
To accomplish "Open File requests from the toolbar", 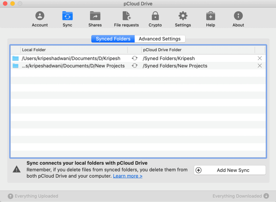I will click(126, 19).
